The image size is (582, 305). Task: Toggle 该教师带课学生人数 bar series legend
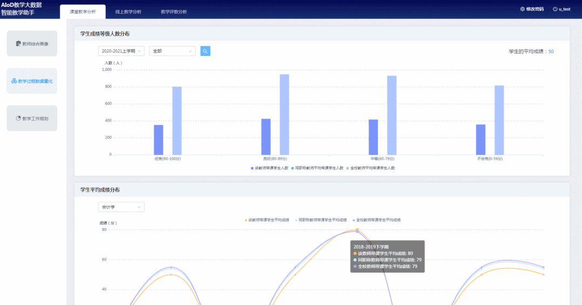tap(269, 168)
